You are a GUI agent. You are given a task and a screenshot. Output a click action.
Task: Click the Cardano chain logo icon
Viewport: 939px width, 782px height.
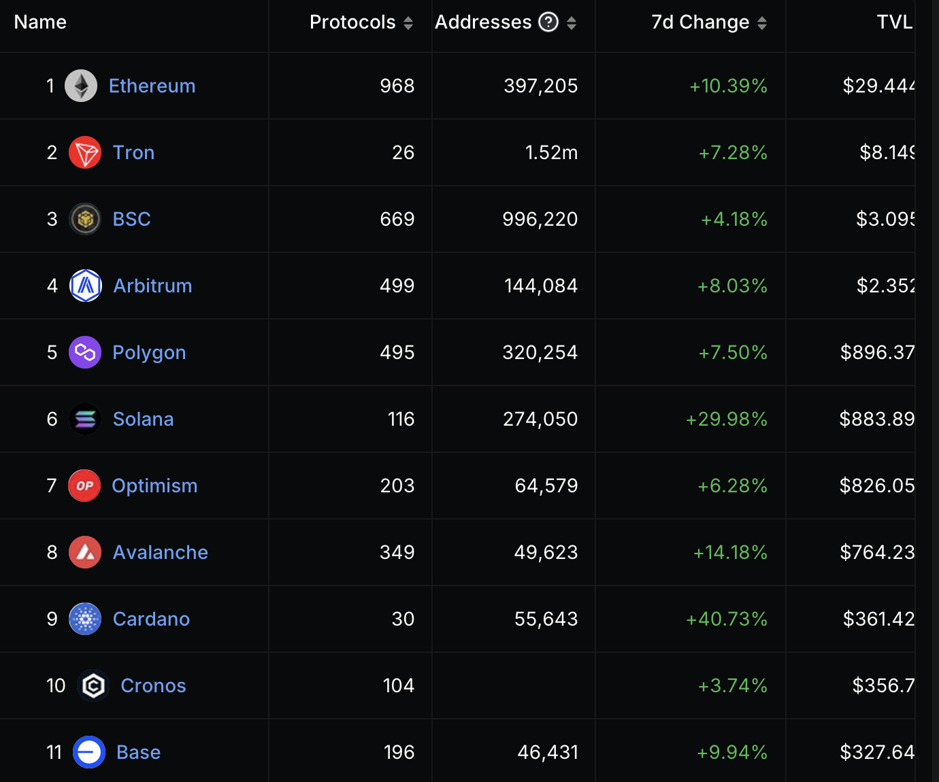click(x=85, y=619)
